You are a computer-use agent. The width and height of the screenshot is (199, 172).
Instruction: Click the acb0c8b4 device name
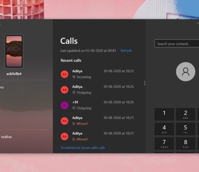point(14,74)
